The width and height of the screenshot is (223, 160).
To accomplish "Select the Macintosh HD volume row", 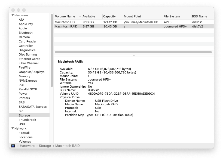I will coord(134,22).
